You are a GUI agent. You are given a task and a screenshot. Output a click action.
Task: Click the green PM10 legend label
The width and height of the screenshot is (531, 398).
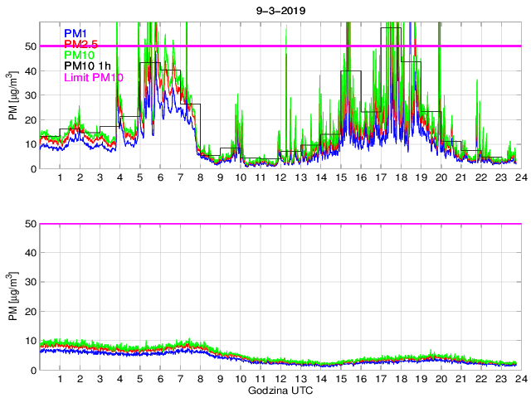point(80,55)
